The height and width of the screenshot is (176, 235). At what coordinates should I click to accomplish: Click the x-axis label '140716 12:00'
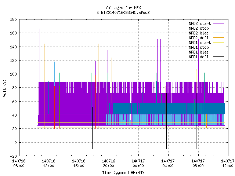click(x=49, y=164)
